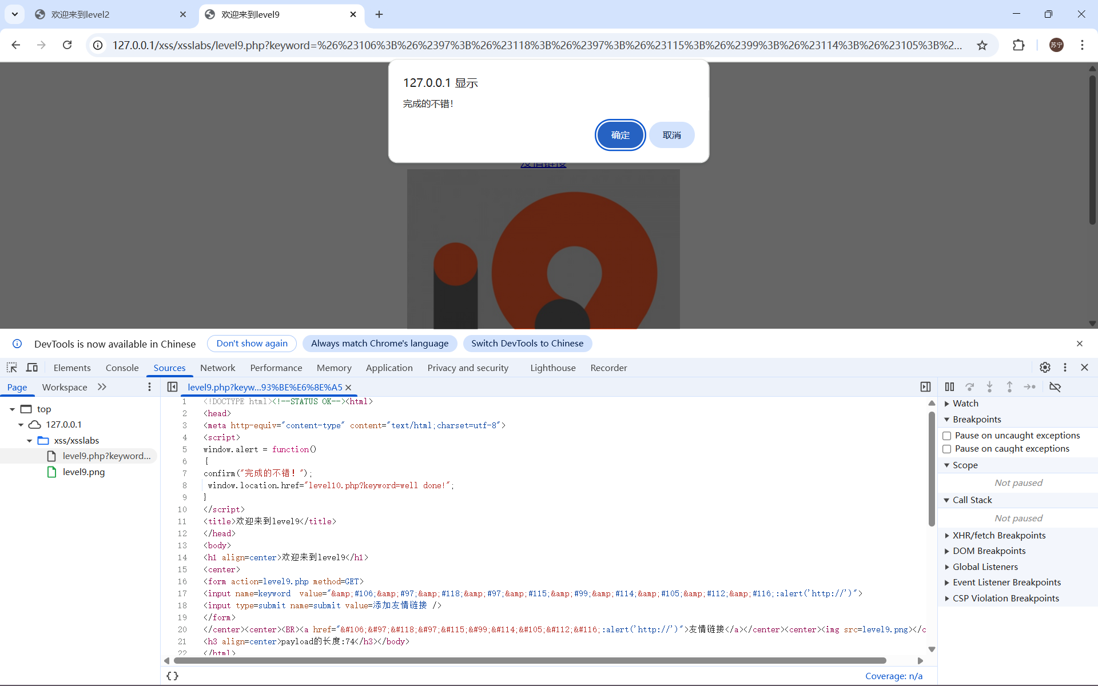
Task: Open more navigator tabs chevron
Action: pyautogui.click(x=102, y=387)
